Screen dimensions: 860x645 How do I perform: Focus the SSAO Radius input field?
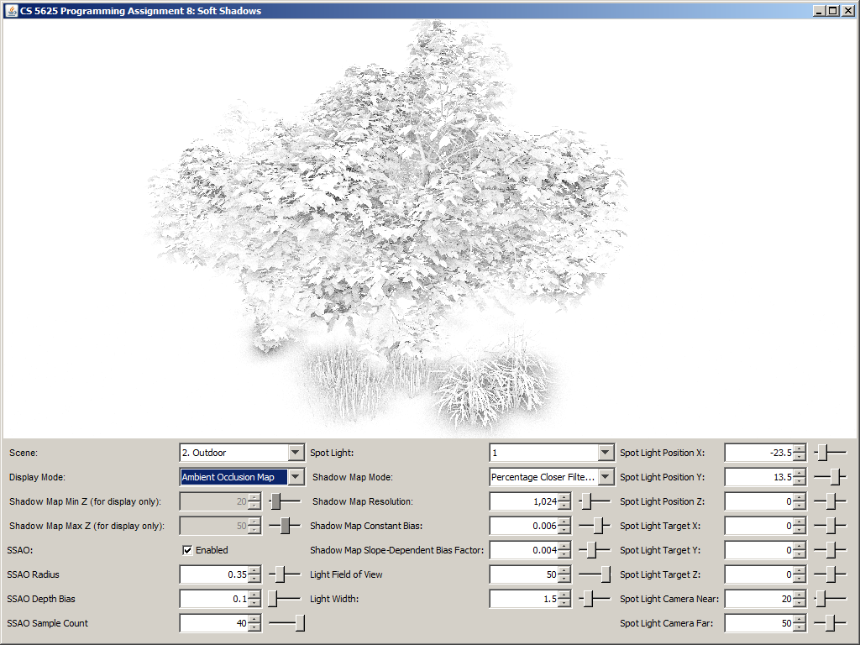[x=213, y=574]
